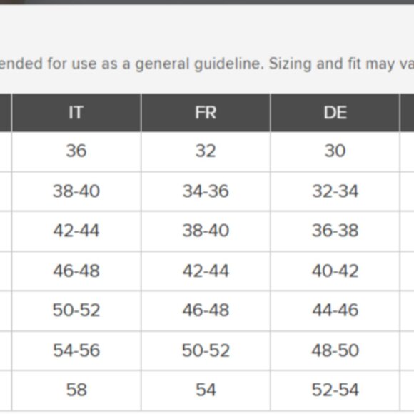Select the DE 44-46 cell
414x414 pixels.
(335, 310)
